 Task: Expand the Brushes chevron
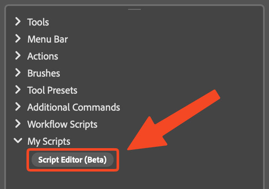coord(18,72)
